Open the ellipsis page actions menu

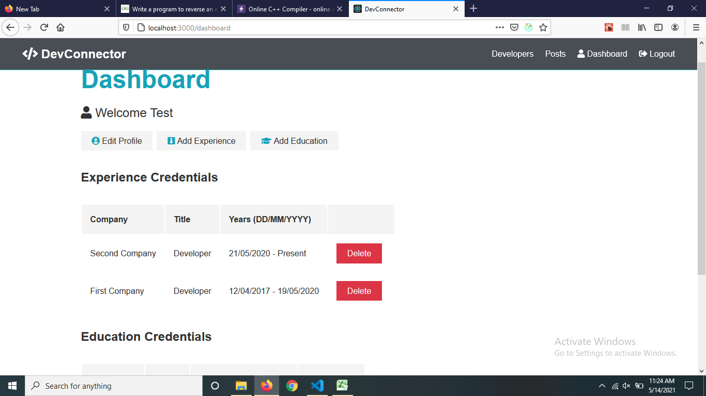pos(500,27)
